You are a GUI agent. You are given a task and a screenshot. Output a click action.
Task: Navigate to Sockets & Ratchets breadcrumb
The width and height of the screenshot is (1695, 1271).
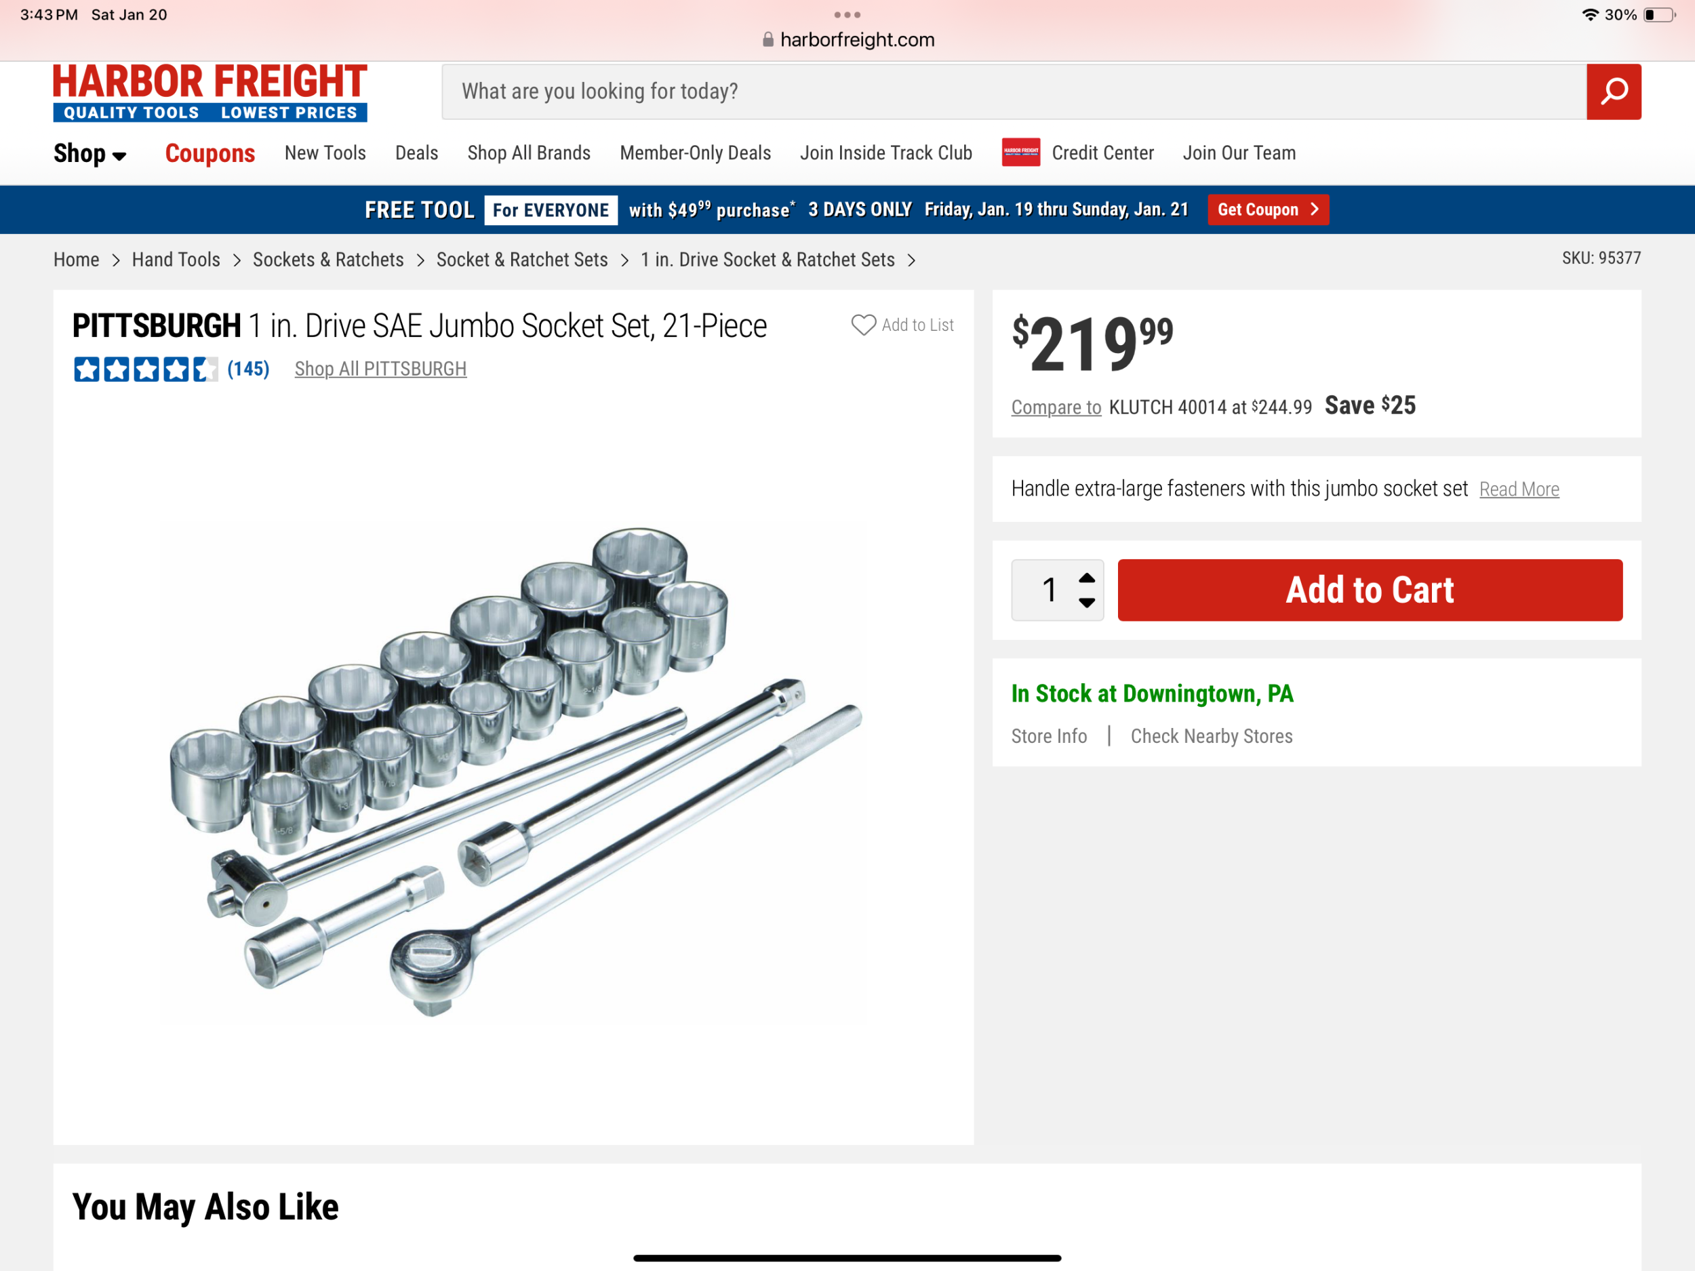[328, 260]
